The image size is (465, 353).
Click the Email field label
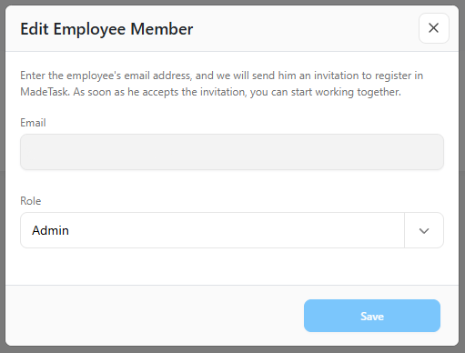(33, 123)
